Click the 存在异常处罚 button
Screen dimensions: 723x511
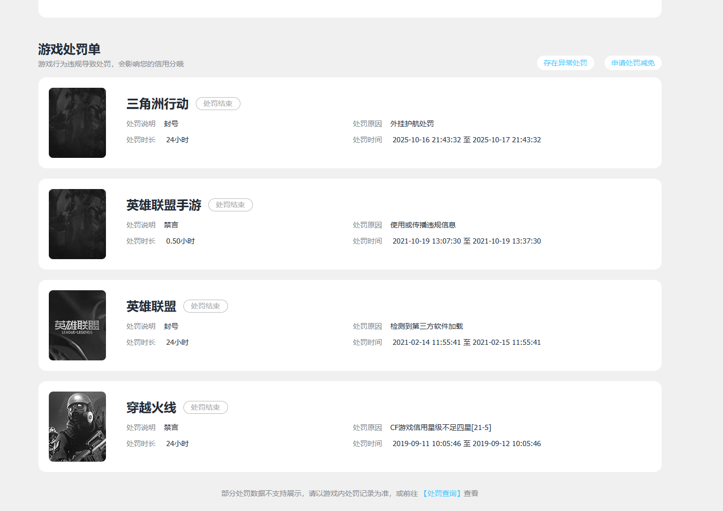(565, 63)
